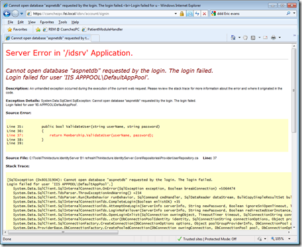This screenshot has width=302, height=247.
Task: Click the Home icon in command bar
Action: point(233,38)
